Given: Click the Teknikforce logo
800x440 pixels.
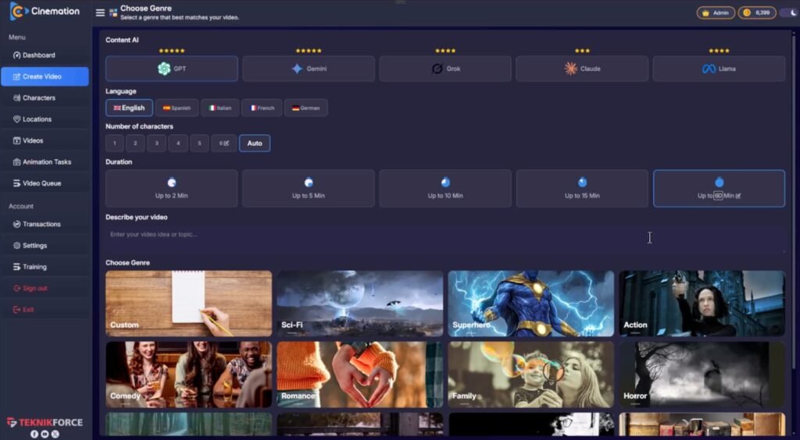Looking at the screenshot, I should point(45,422).
